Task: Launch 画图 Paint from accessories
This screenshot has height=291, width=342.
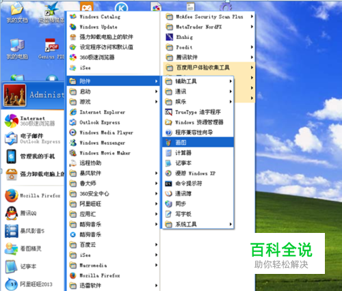Action: click(198, 143)
